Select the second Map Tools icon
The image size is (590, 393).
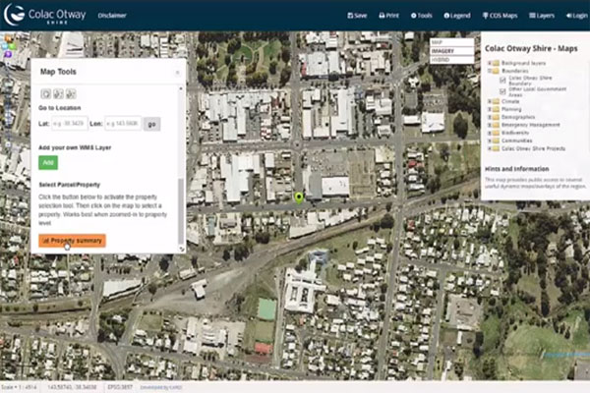(58, 93)
